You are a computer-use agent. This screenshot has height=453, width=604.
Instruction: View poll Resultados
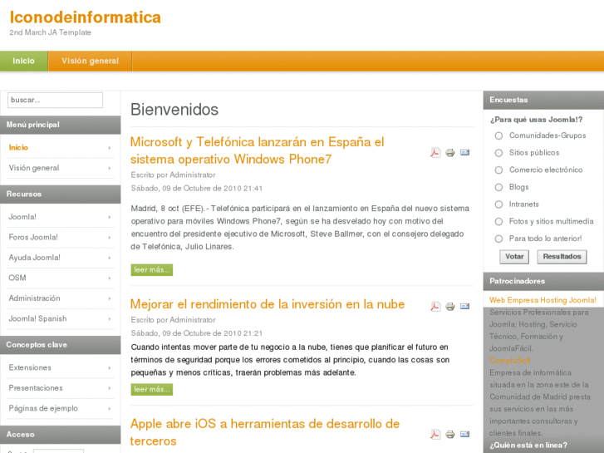tap(562, 257)
